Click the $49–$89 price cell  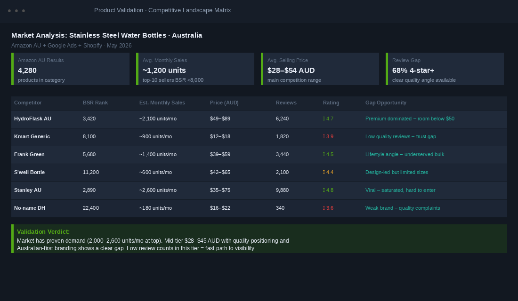tap(220, 119)
